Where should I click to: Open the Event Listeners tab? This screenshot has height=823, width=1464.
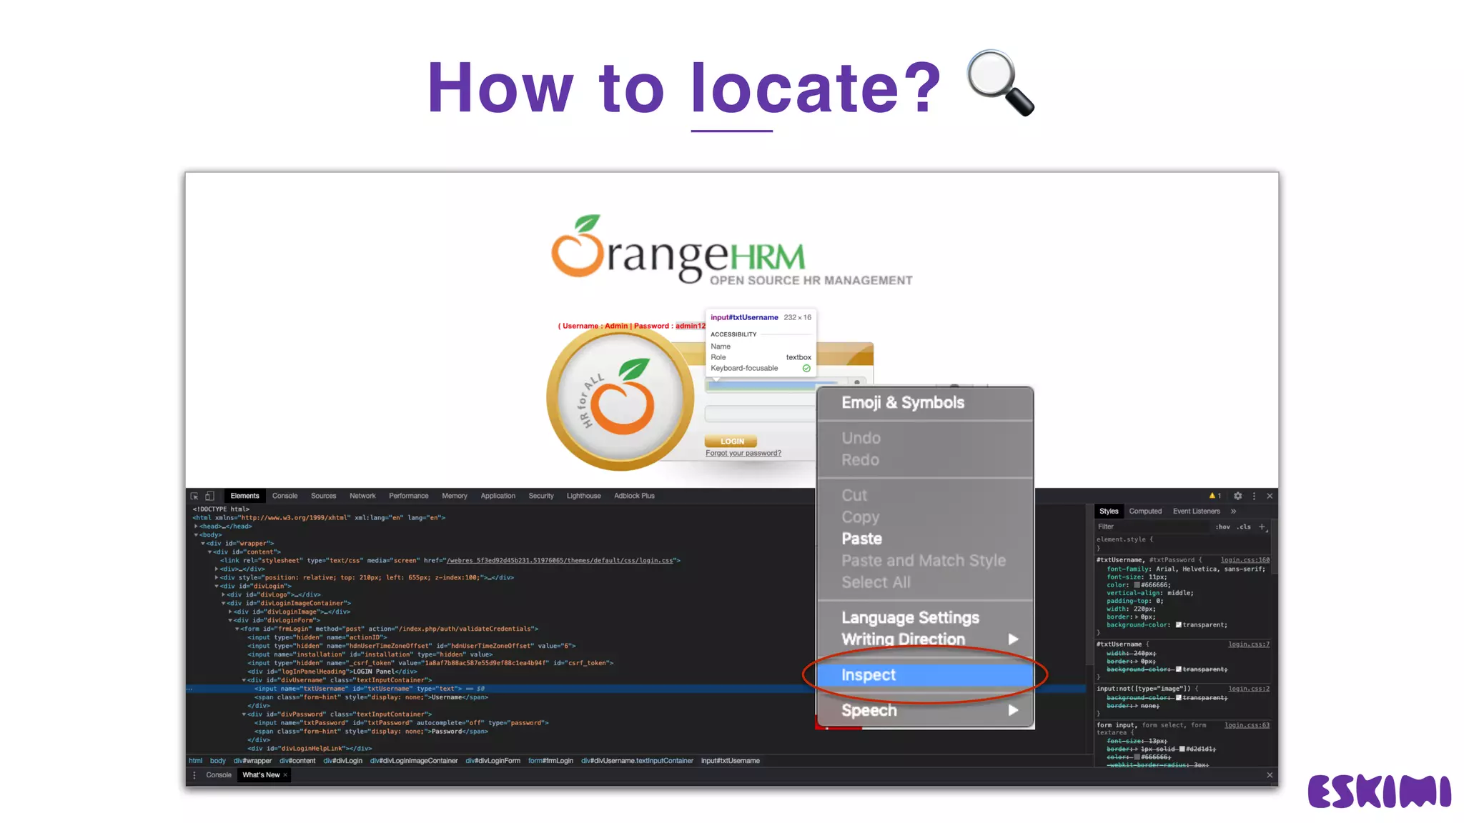[1196, 512]
